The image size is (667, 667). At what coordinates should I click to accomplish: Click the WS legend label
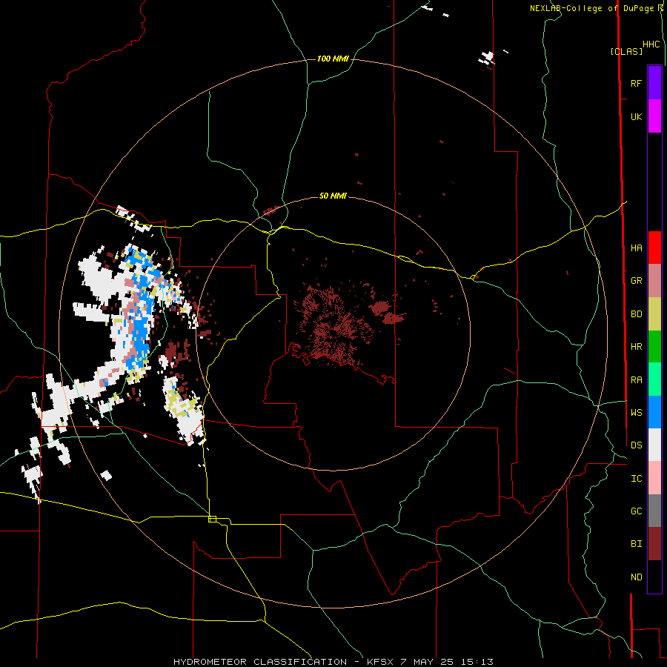pos(636,412)
